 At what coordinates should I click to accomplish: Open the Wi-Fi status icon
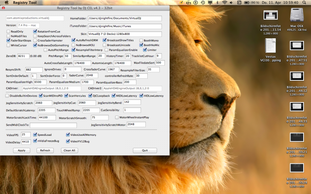[224, 3]
